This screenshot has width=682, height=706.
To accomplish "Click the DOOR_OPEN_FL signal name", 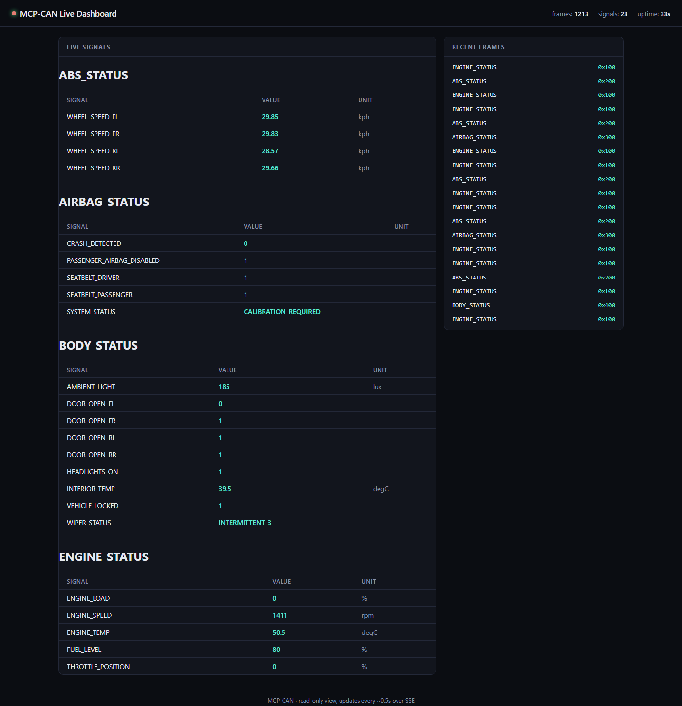I will tap(91, 404).
